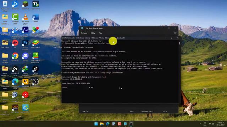Click the Windows Start button
The width and height of the screenshot is (227, 127).
coord(96,124)
